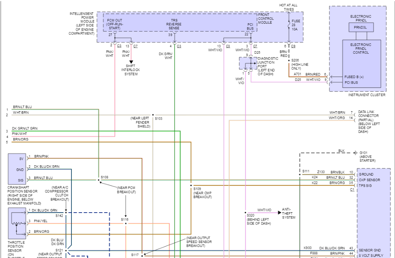Click the TPS SIG pin label
Image resolution: width=395 pixels, height=258 pixels.
[365, 185]
